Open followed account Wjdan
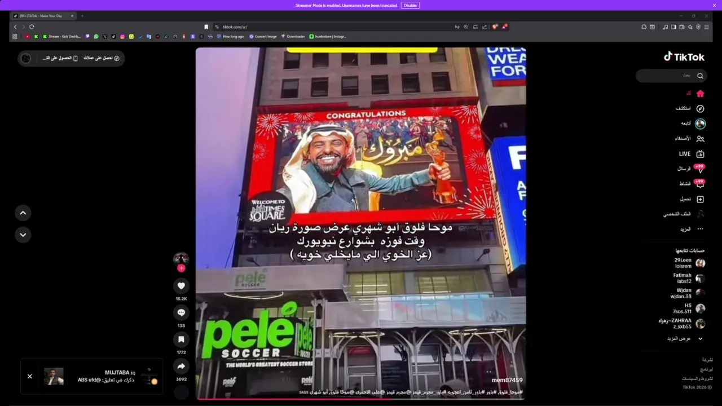The image size is (722, 406). tap(688, 293)
